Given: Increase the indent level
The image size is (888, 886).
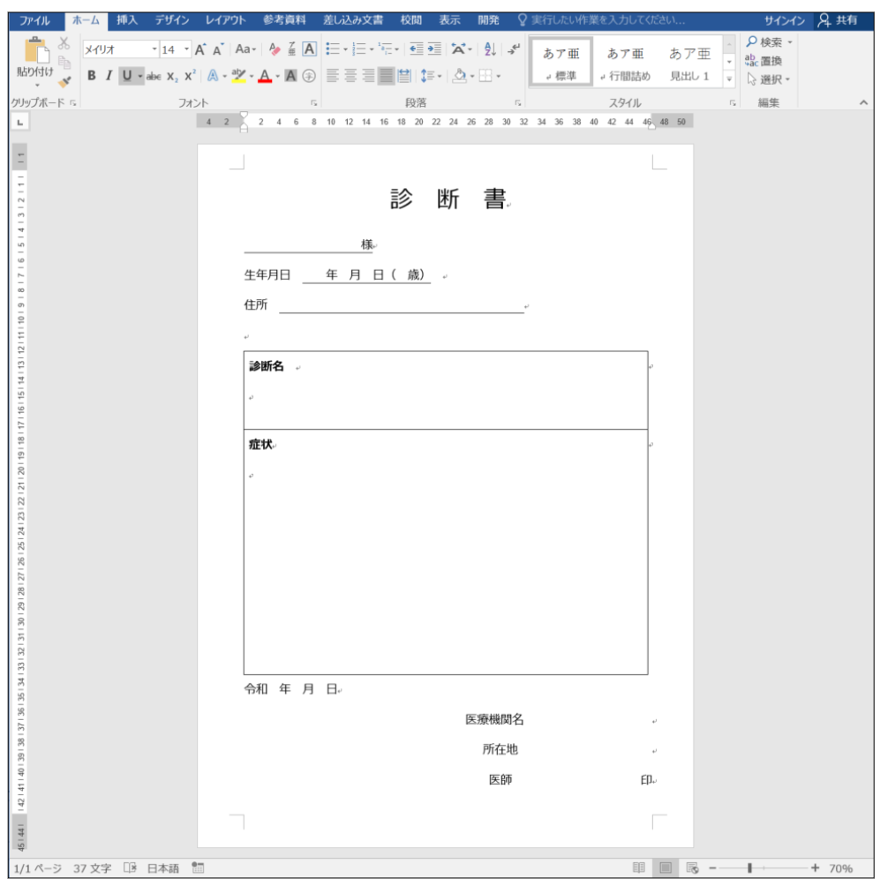Looking at the screenshot, I should [x=435, y=49].
